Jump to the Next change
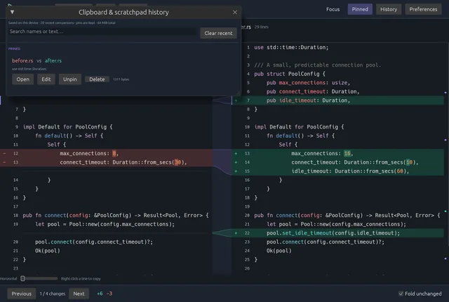This screenshot has height=302, width=449. pyautogui.click(x=79, y=294)
